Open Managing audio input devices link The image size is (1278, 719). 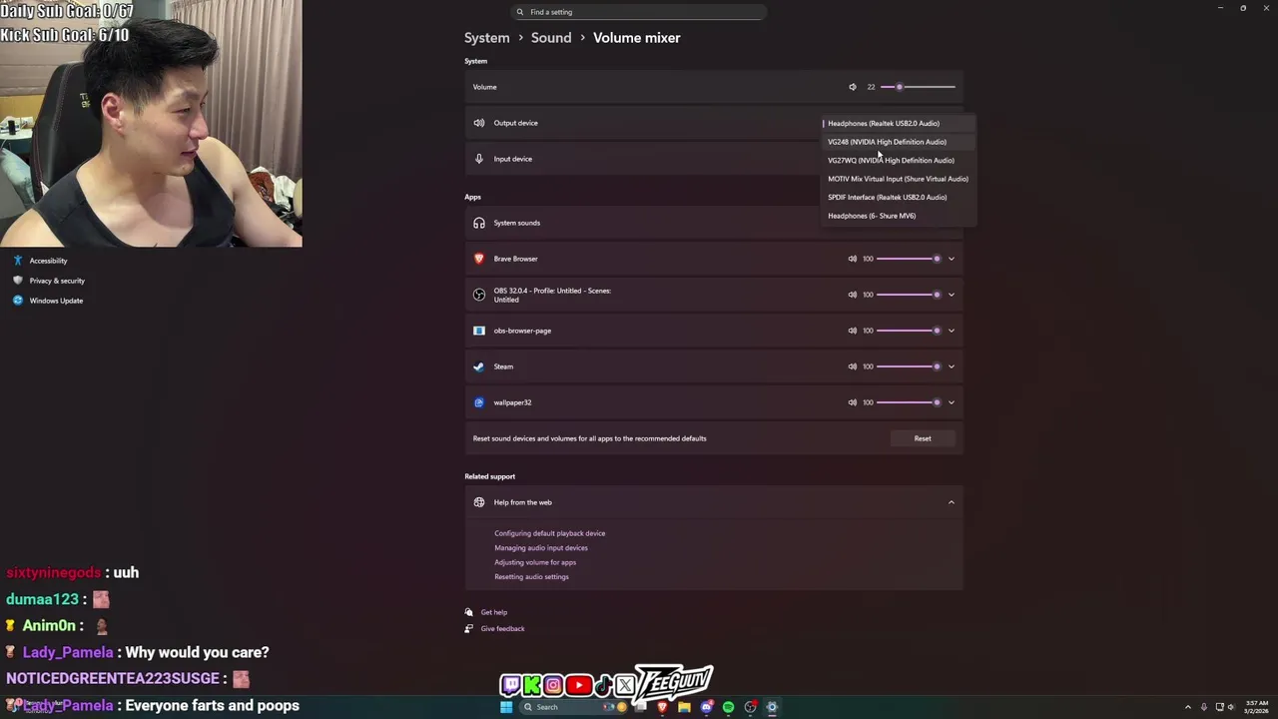coord(541,547)
